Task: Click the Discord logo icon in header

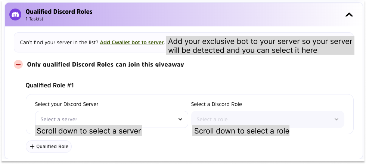Action: pos(15,15)
